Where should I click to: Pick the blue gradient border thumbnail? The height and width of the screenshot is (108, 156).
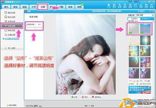pyautogui.click(x=146, y=29)
